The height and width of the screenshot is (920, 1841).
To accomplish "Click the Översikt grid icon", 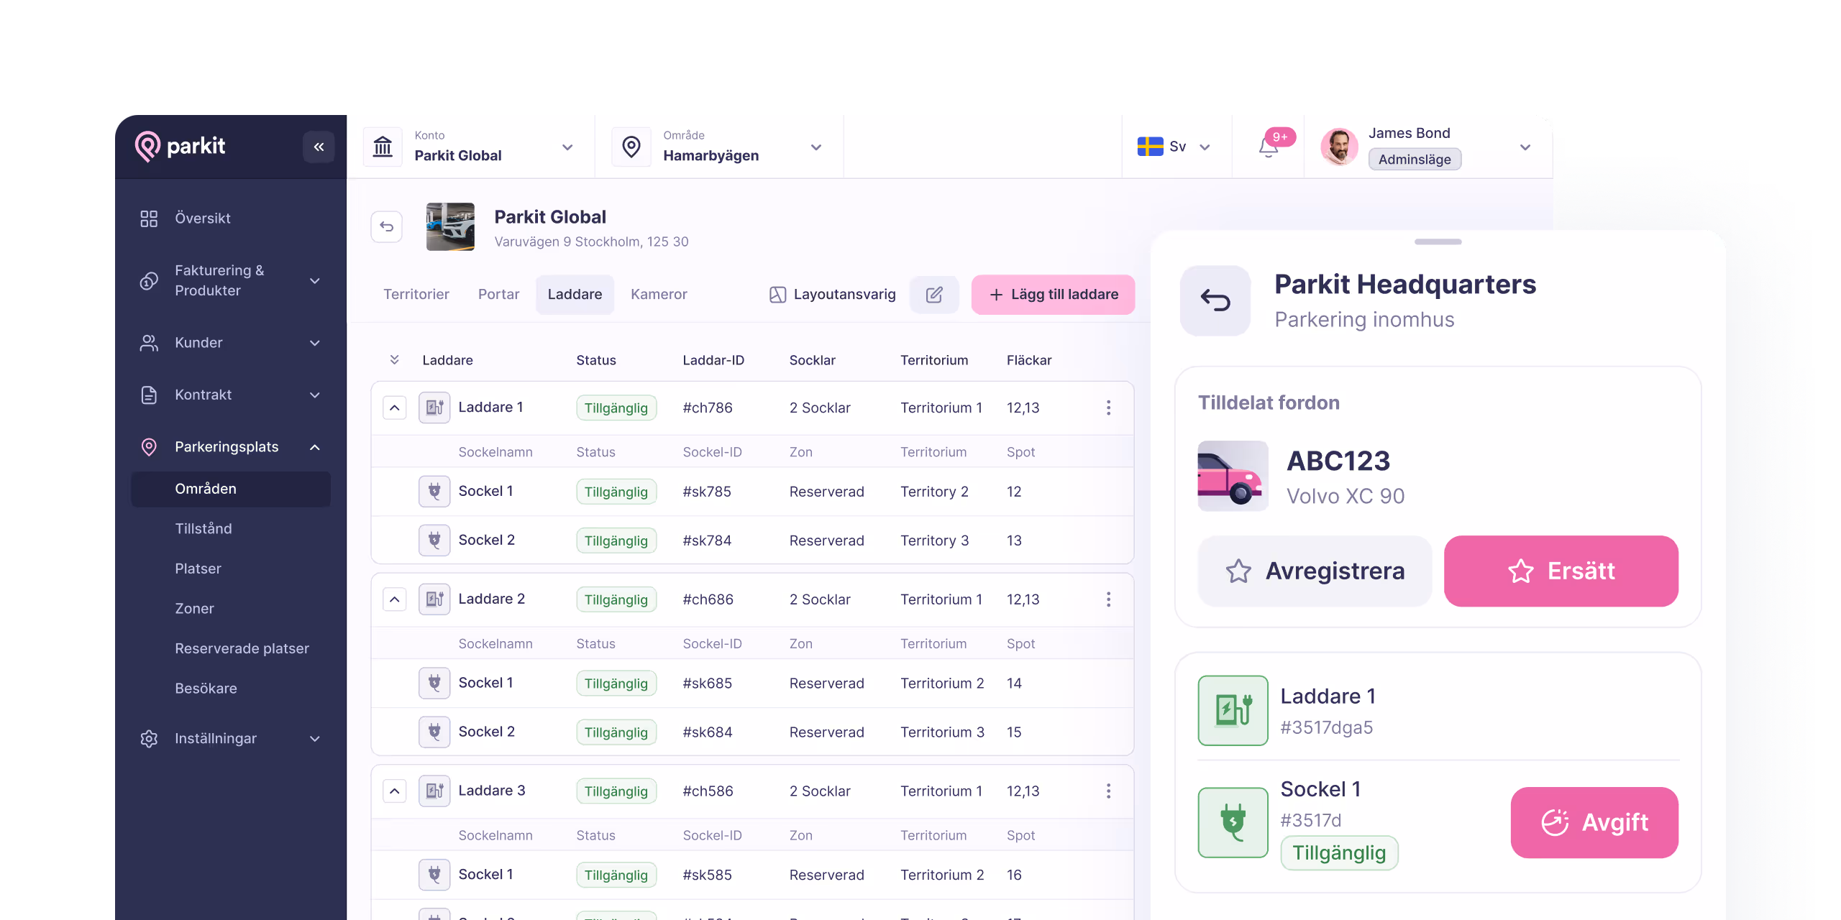I will (149, 218).
